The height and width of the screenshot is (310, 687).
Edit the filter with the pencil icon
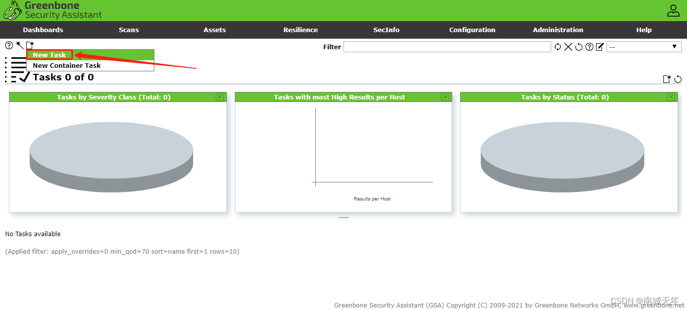click(599, 47)
